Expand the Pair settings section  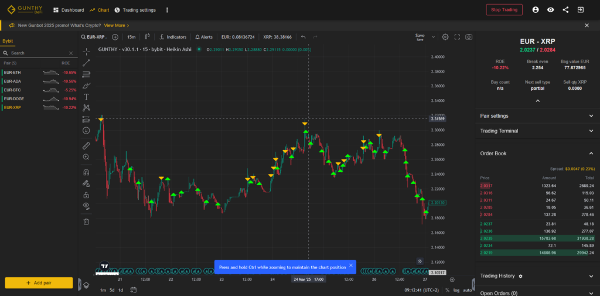coord(537,115)
